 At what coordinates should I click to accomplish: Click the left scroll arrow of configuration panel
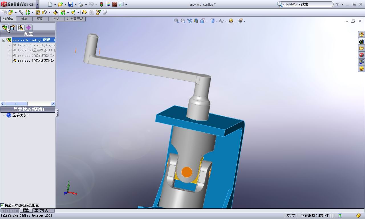(3, 104)
